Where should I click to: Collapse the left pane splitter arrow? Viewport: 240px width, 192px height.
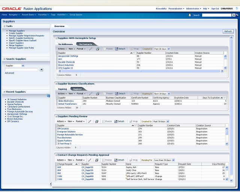tap(51, 184)
